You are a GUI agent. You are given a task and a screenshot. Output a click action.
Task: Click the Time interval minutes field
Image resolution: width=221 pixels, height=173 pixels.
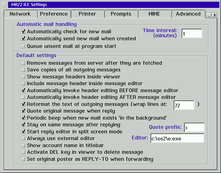(x=192, y=34)
